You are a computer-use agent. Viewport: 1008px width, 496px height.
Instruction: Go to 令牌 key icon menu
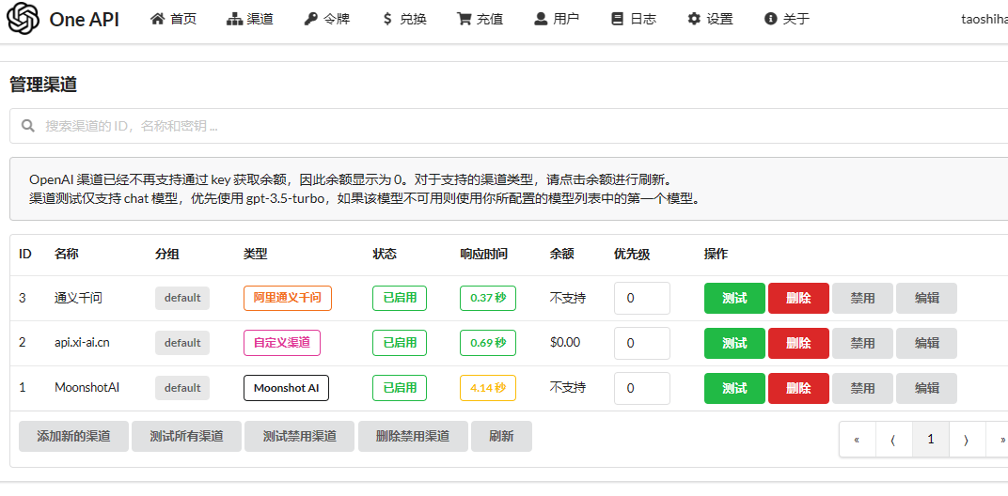326,19
